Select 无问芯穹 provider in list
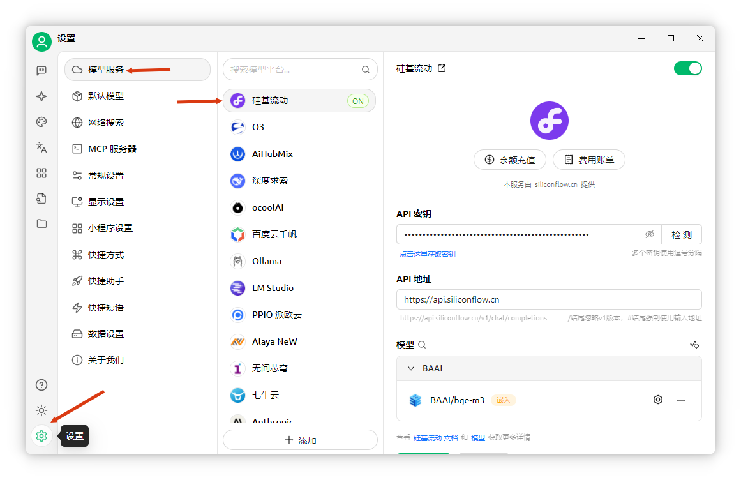This screenshot has width=741, height=480. [x=299, y=368]
